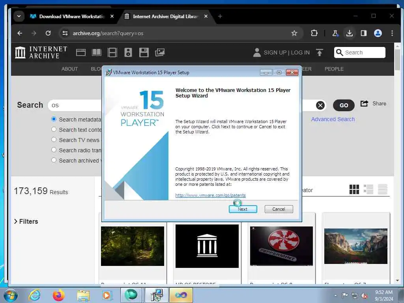
Task: Open the Web (Wayback) icon in Archive nav
Action: (80, 52)
